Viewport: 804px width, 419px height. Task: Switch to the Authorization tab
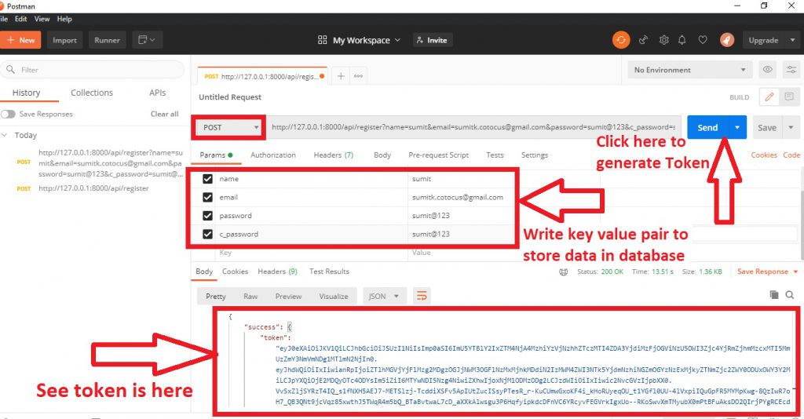pyautogui.click(x=272, y=155)
